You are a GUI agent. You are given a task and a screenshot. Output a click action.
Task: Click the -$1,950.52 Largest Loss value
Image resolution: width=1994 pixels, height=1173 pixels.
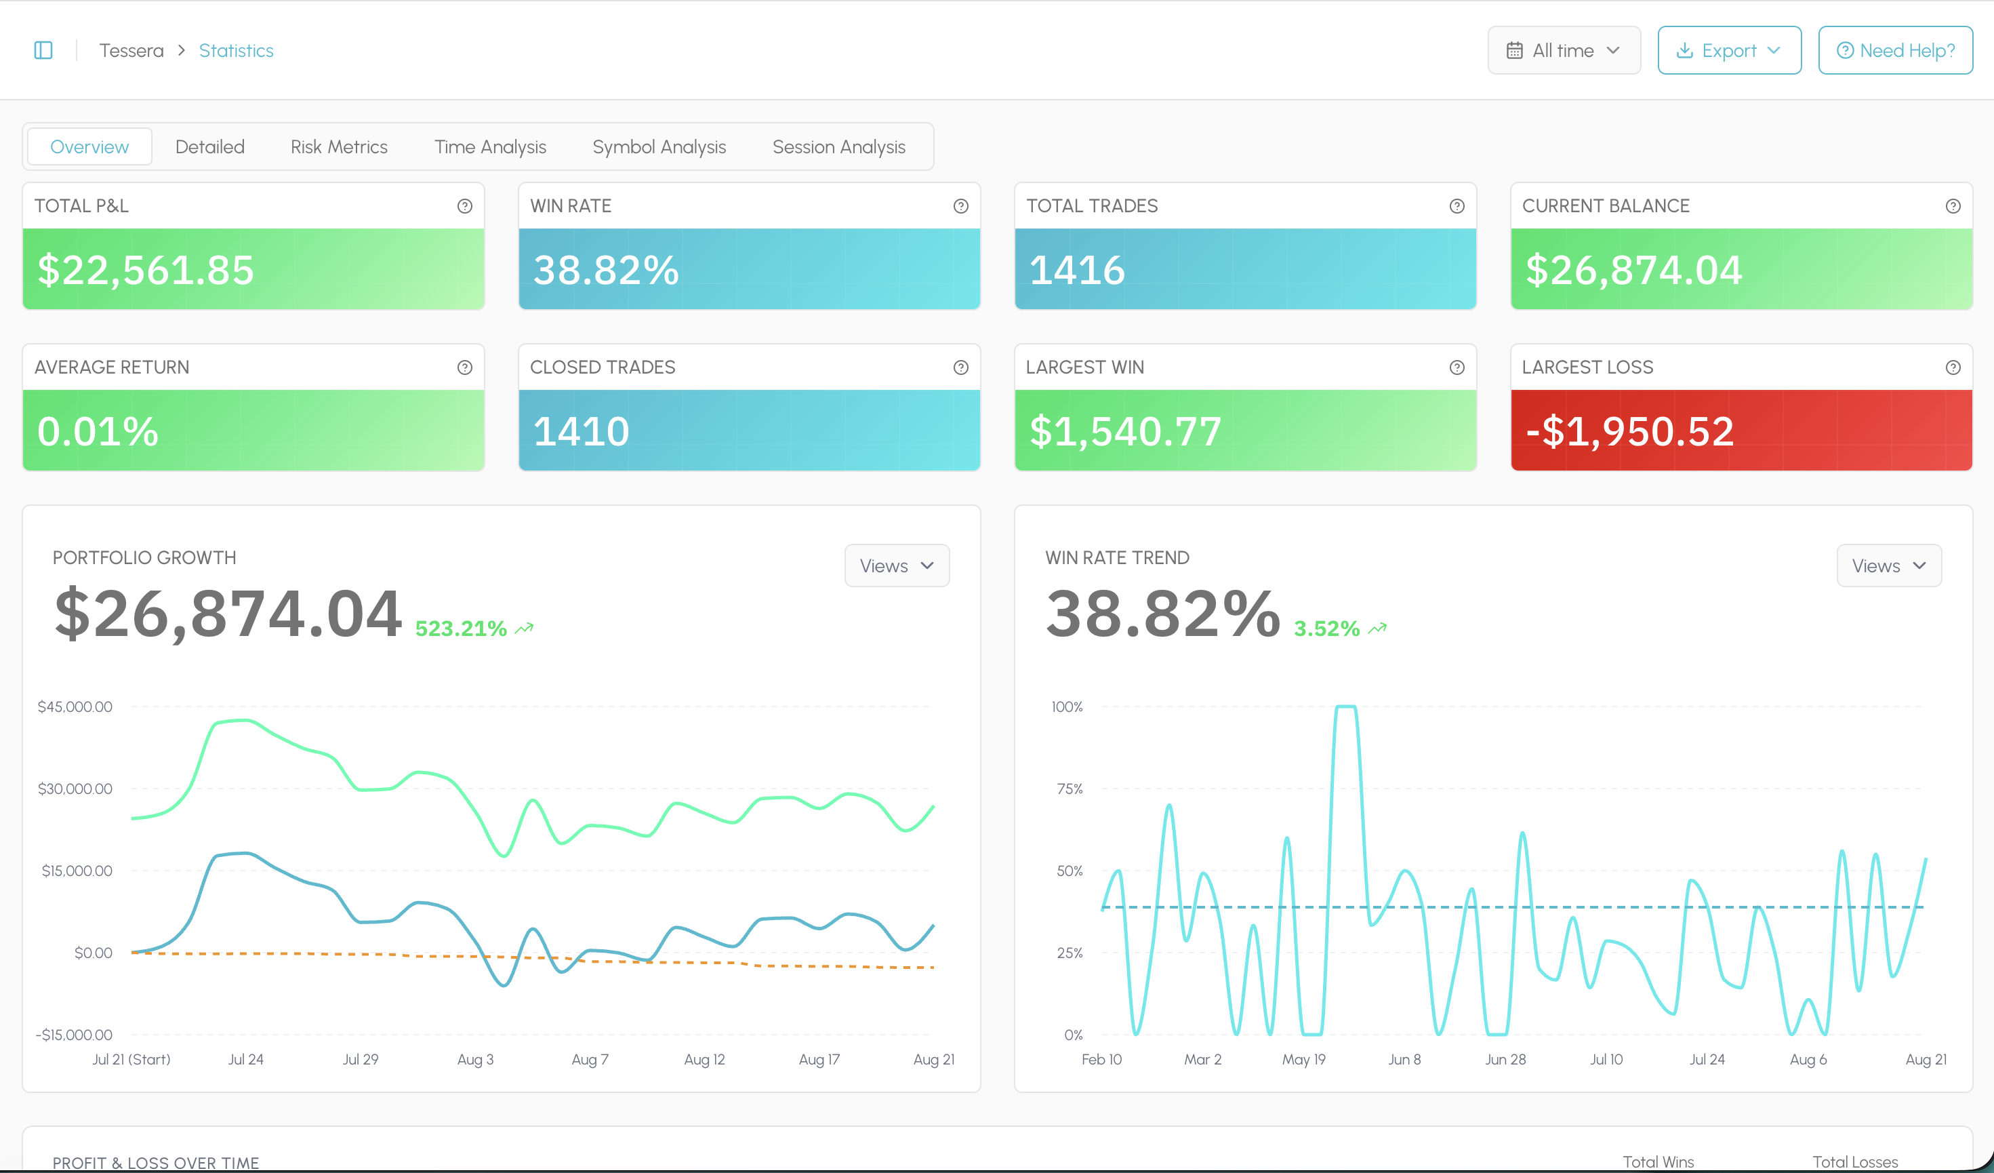pos(1629,431)
